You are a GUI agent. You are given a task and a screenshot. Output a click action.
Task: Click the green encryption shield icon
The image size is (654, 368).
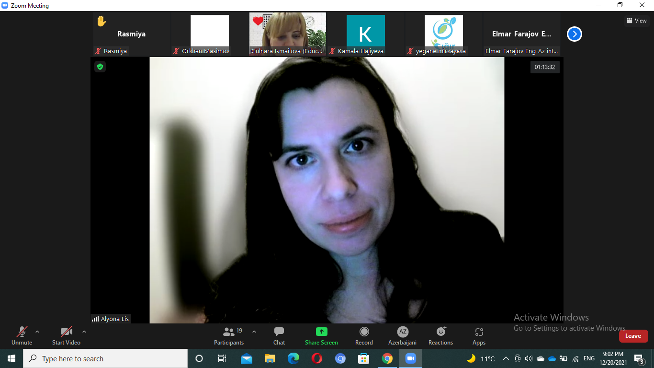(x=100, y=67)
